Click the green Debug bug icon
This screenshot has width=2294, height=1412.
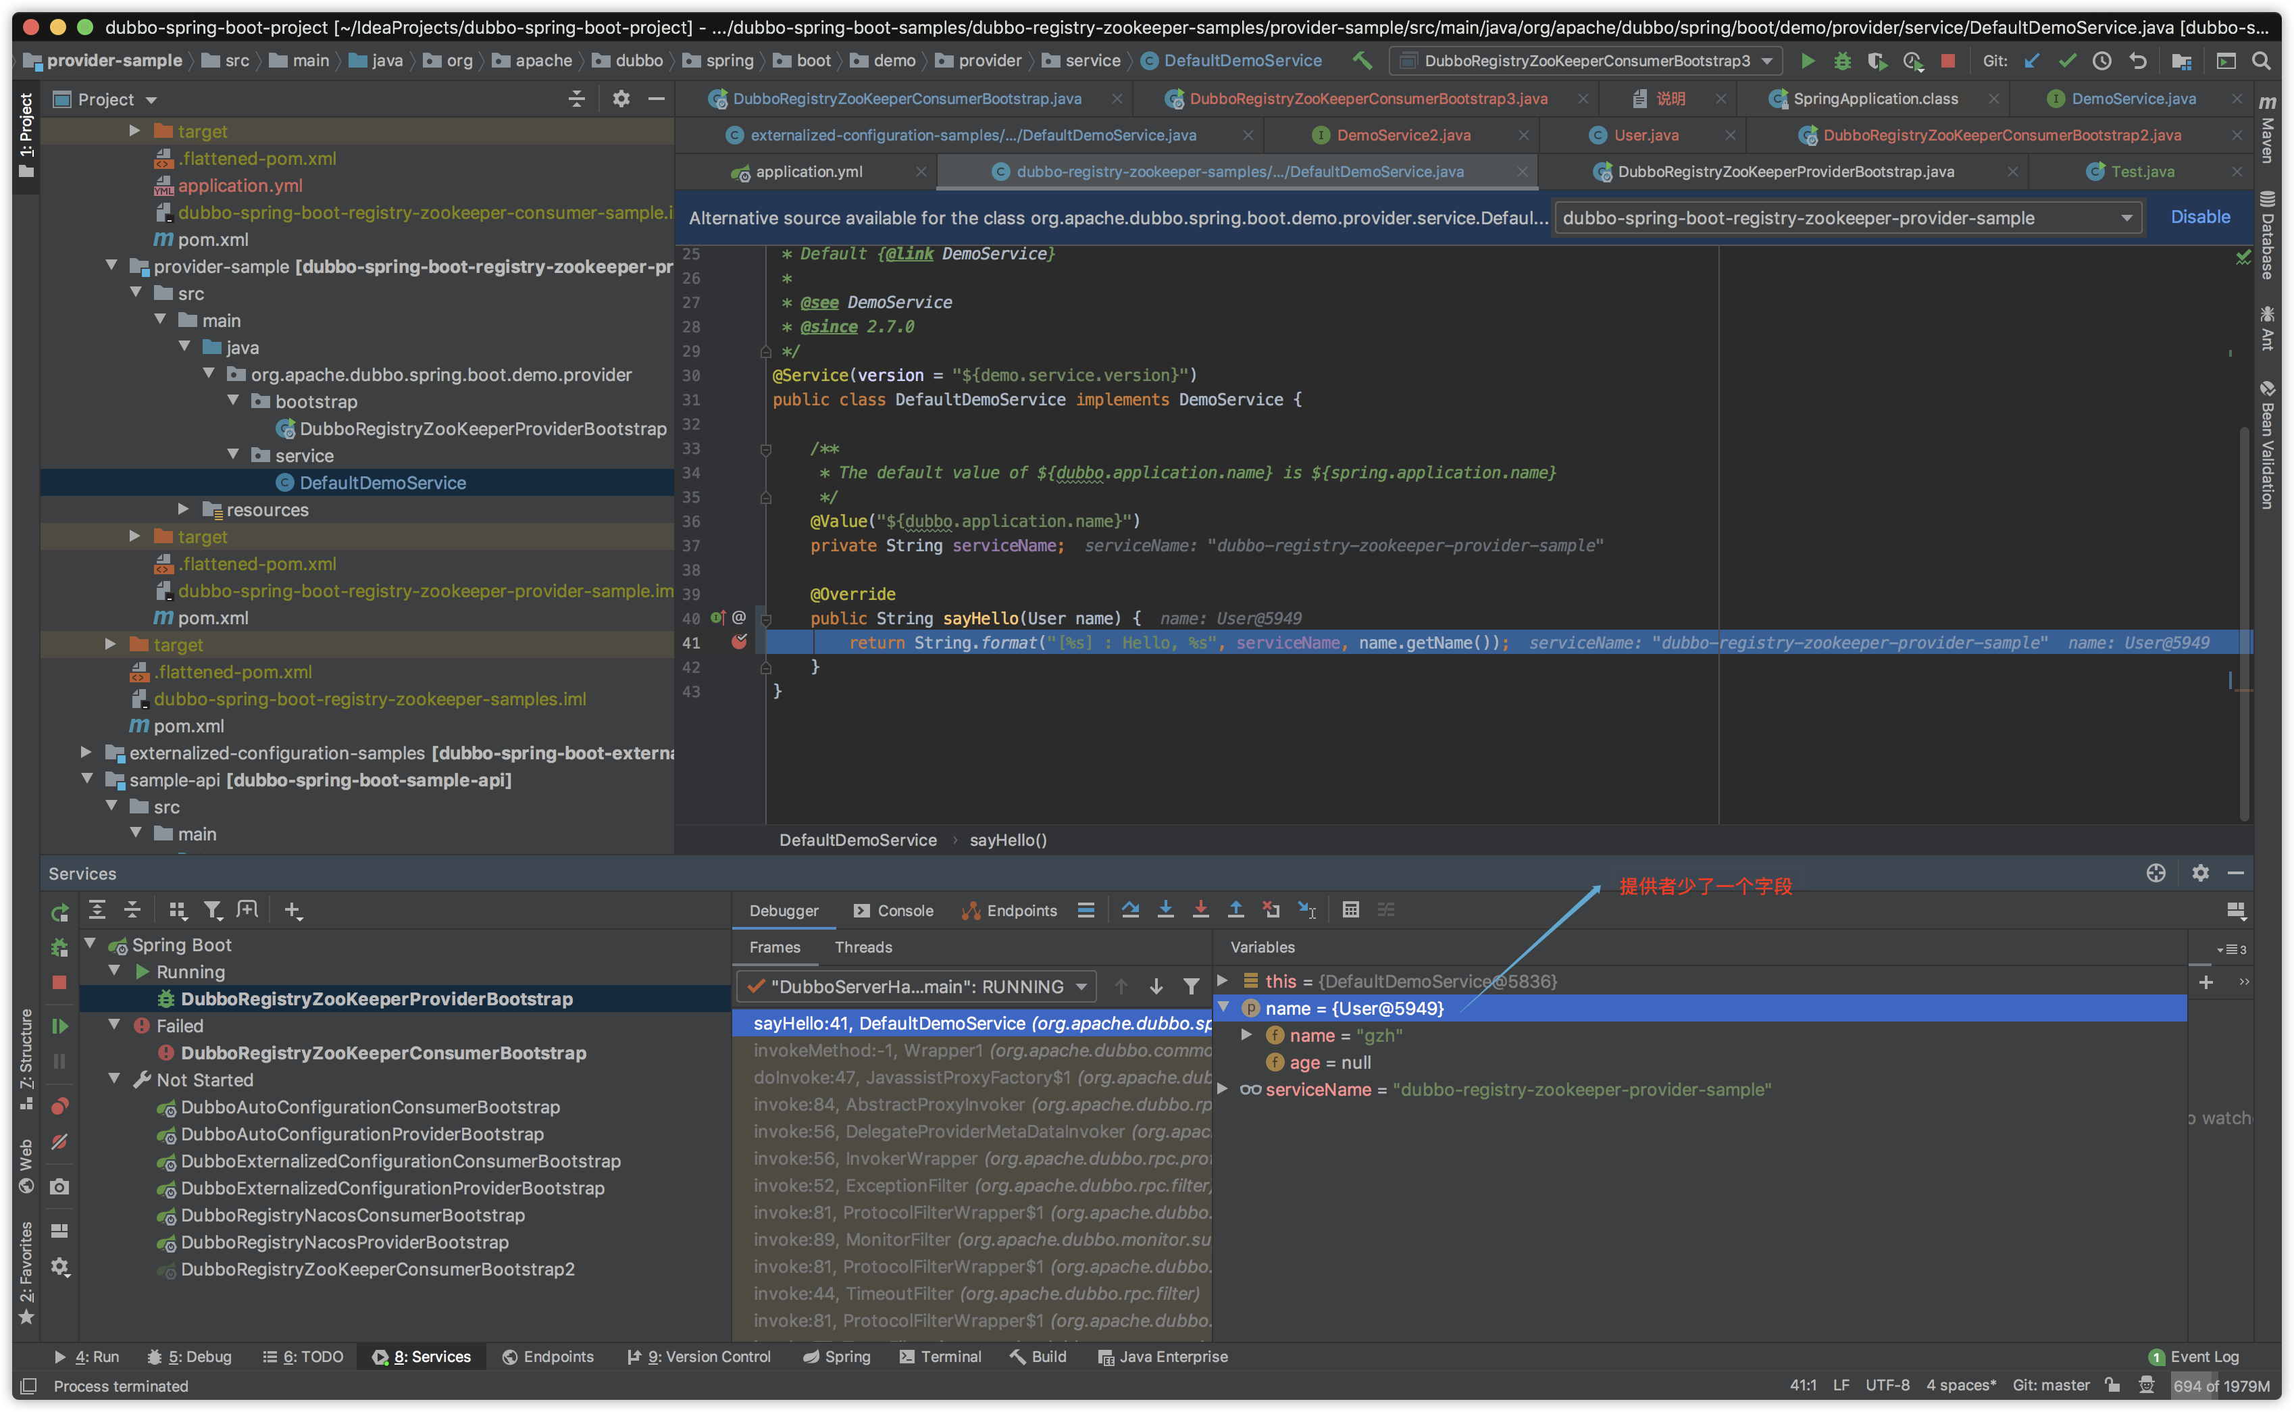[x=1841, y=61]
